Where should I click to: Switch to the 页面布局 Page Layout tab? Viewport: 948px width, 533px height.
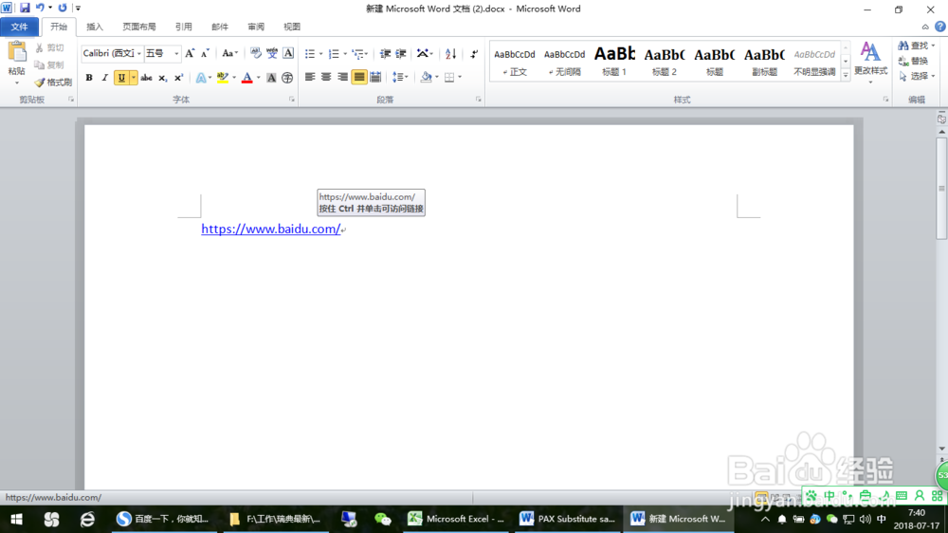click(x=139, y=27)
